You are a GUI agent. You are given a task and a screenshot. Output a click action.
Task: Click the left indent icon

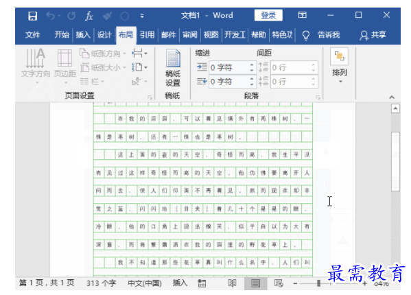point(202,67)
